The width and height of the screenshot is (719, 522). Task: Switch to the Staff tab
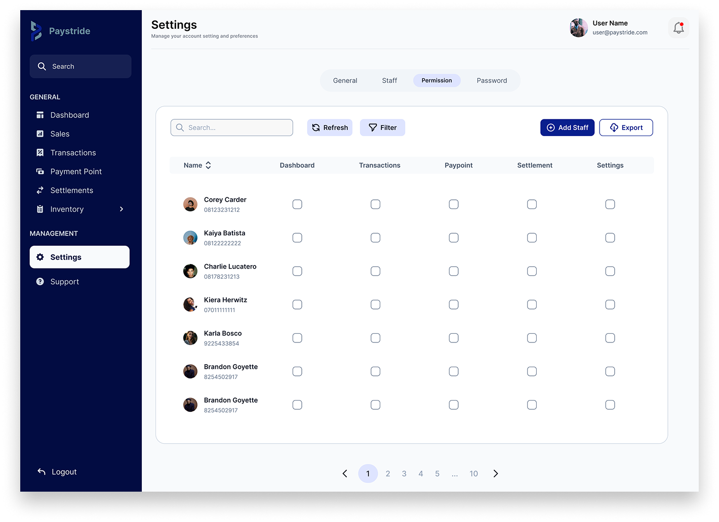(389, 80)
